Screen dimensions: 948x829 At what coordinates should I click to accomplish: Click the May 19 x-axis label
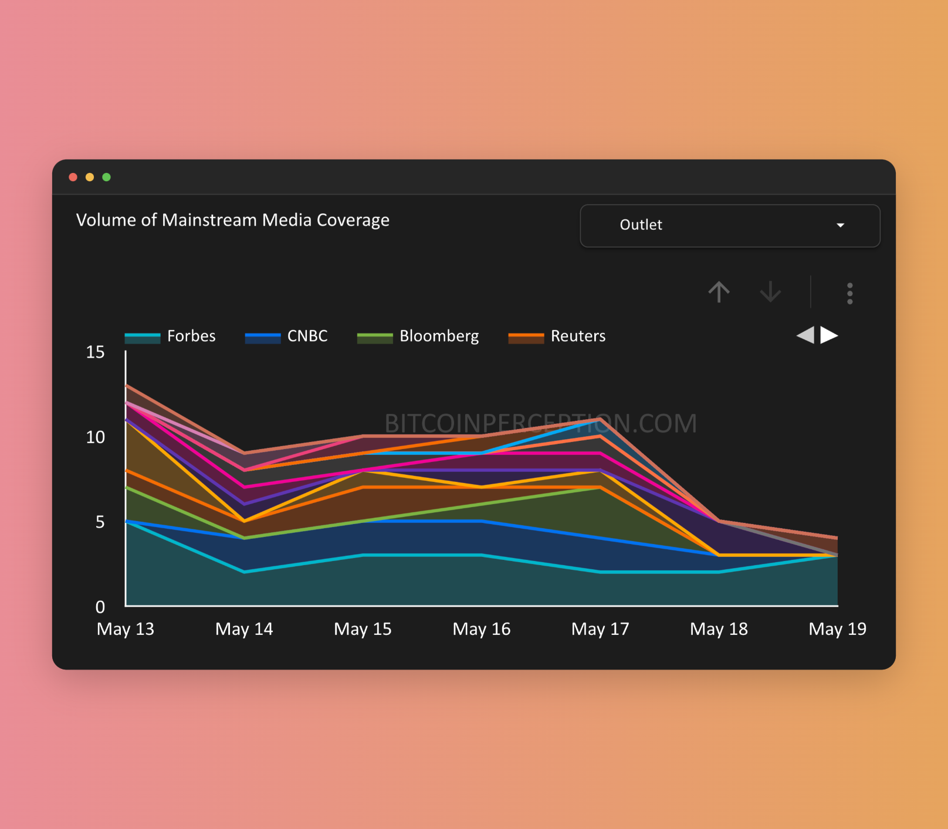(x=837, y=629)
